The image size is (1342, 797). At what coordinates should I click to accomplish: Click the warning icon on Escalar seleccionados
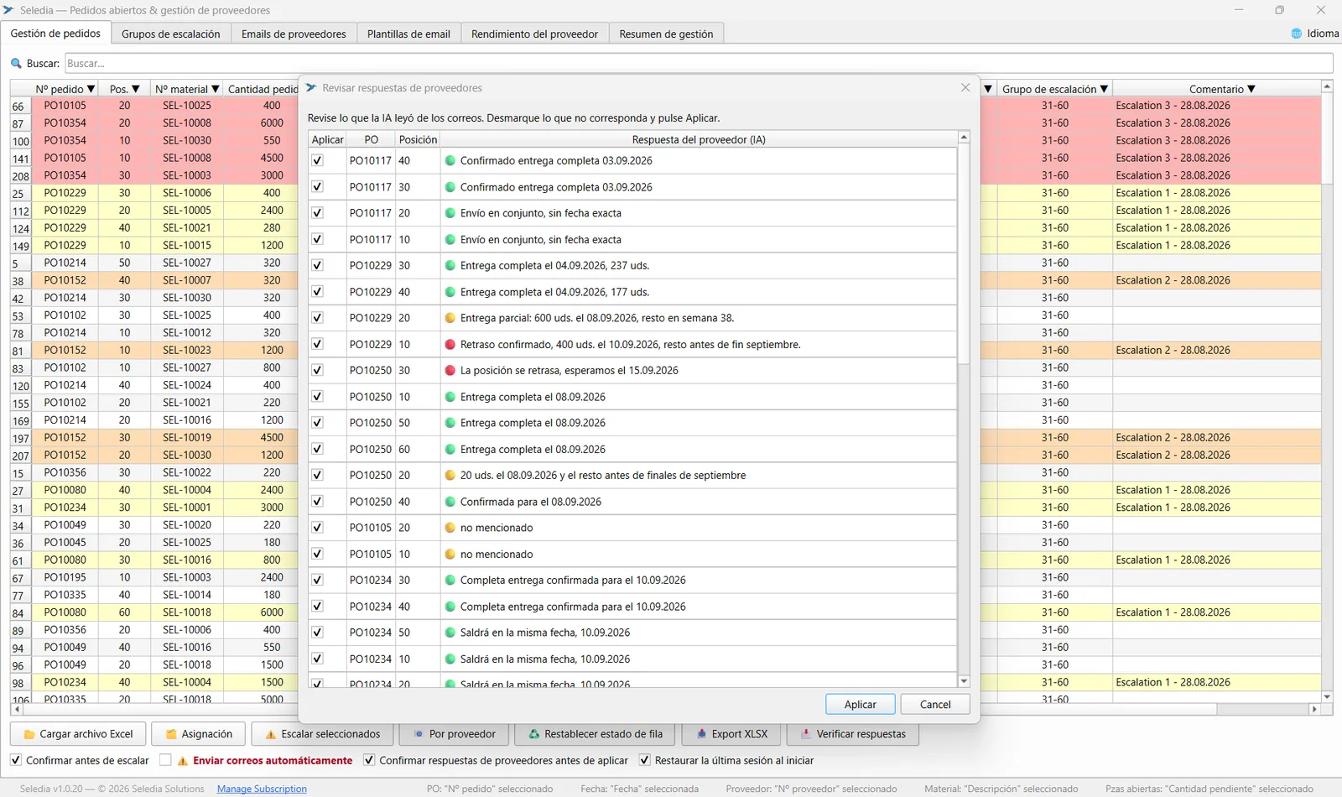270,734
